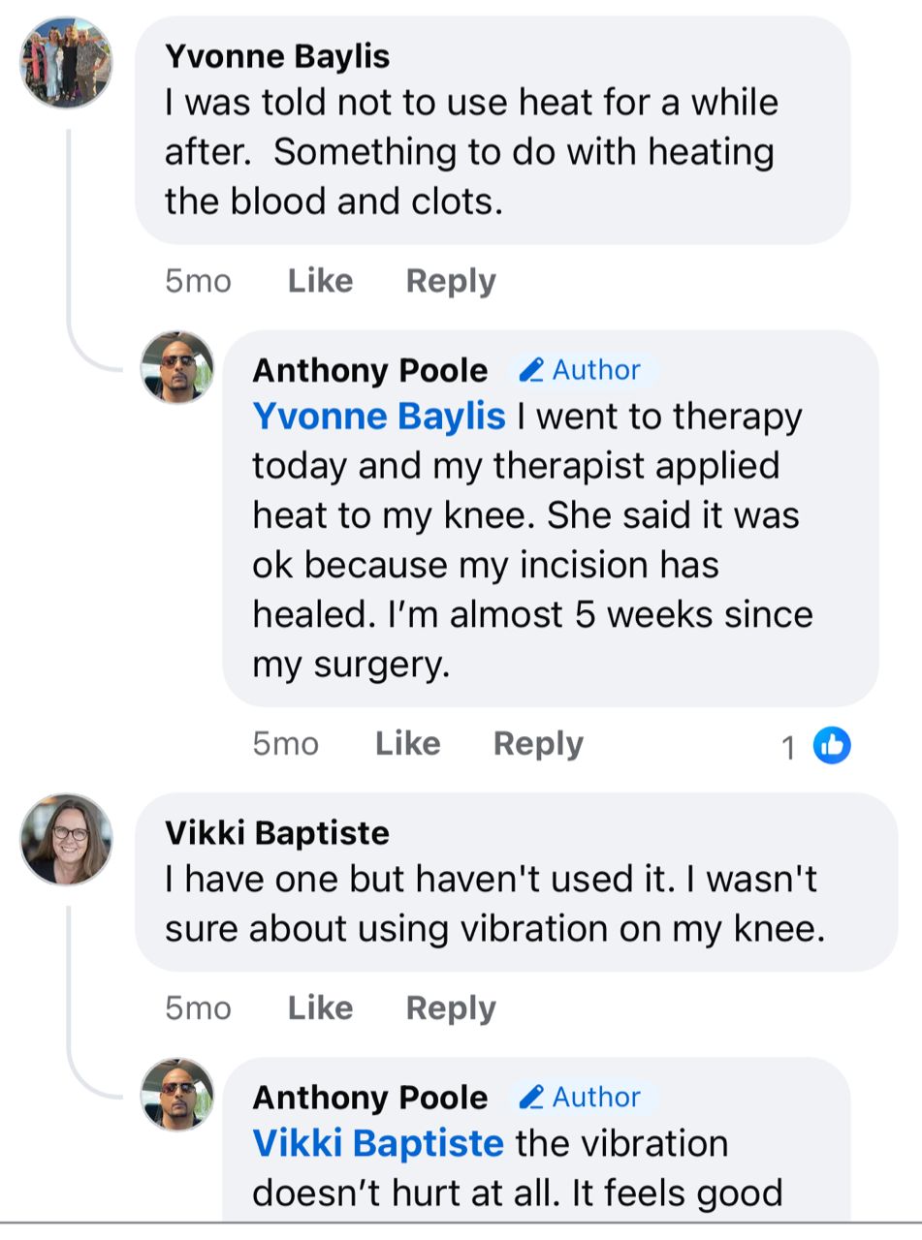This screenshot has width=922, height=1240.
Task: Open the Vikki Baptiste commenter name
Action: click(277, 833)
